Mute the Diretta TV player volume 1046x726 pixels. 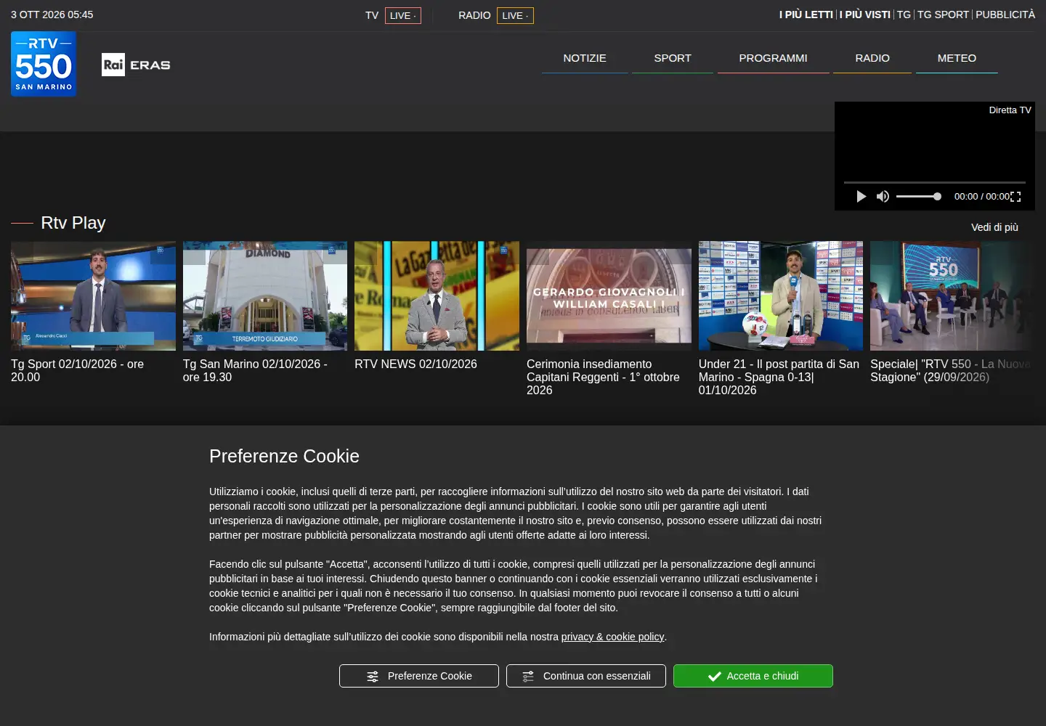(x=883, y=196)
